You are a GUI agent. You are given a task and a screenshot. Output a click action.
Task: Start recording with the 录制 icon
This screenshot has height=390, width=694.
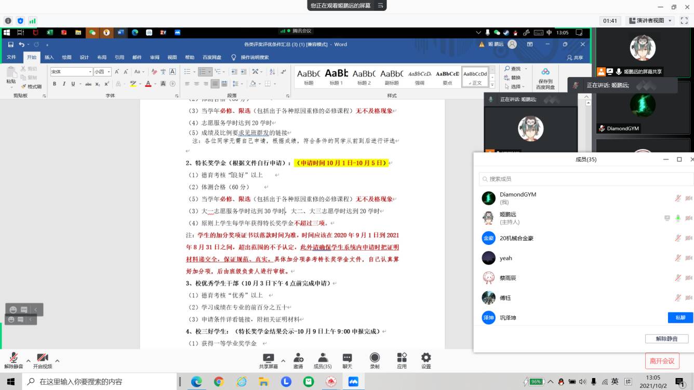tap(375, 360)
